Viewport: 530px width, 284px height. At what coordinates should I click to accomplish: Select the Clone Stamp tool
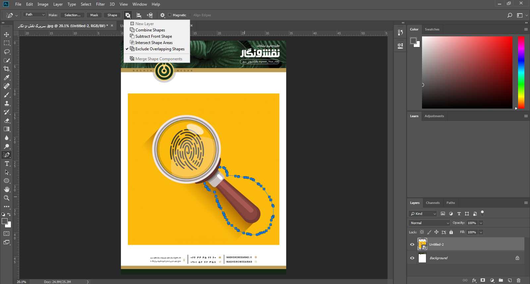[x=7, y=103]
